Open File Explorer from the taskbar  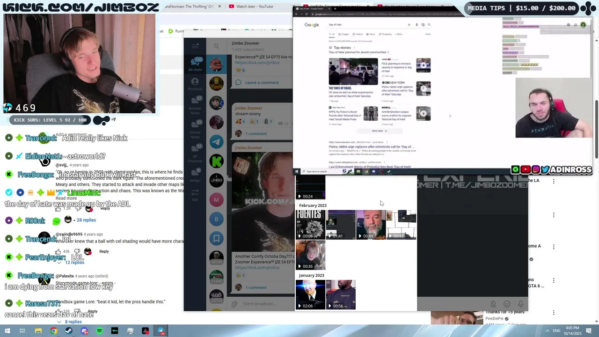(x=38, y=331)
